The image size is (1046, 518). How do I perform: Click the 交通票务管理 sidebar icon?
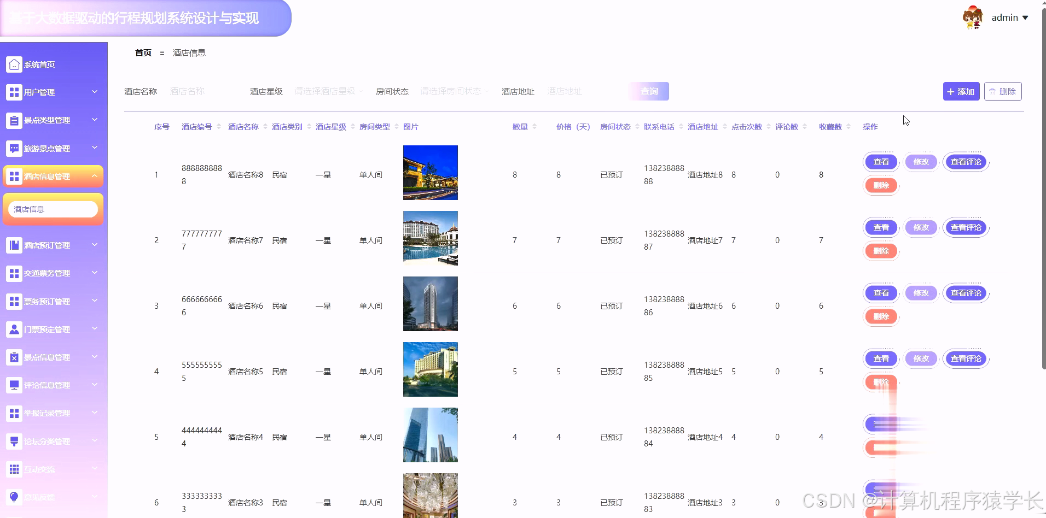[14, 273]
